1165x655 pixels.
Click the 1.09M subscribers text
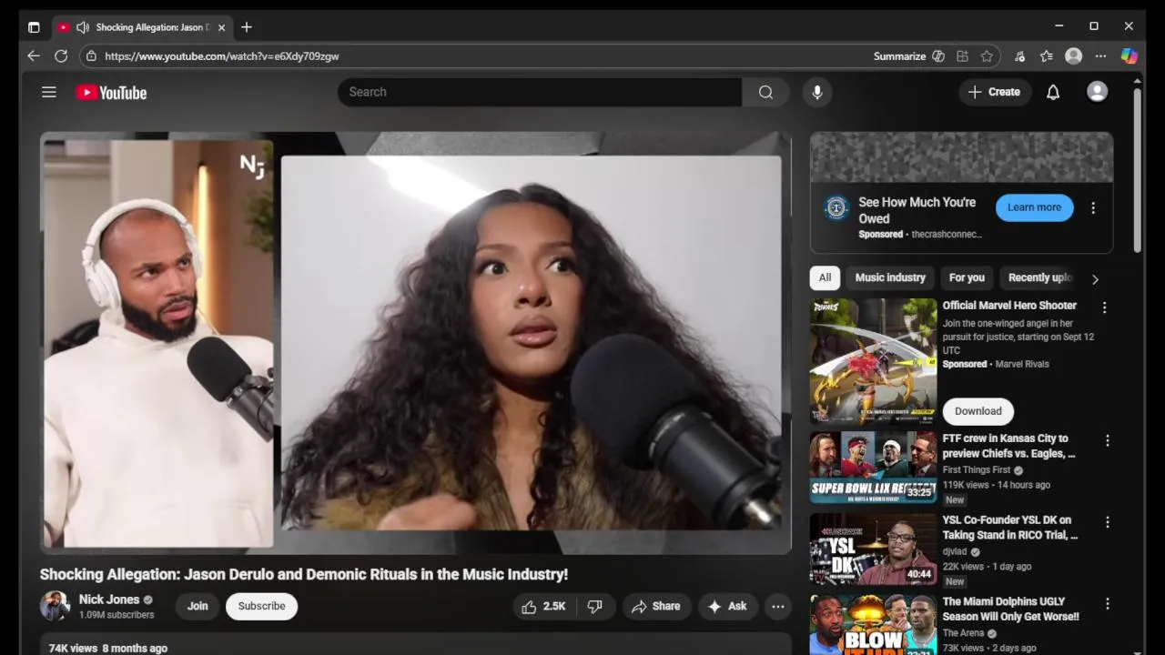pyautogui.click(x=116, y=615)
